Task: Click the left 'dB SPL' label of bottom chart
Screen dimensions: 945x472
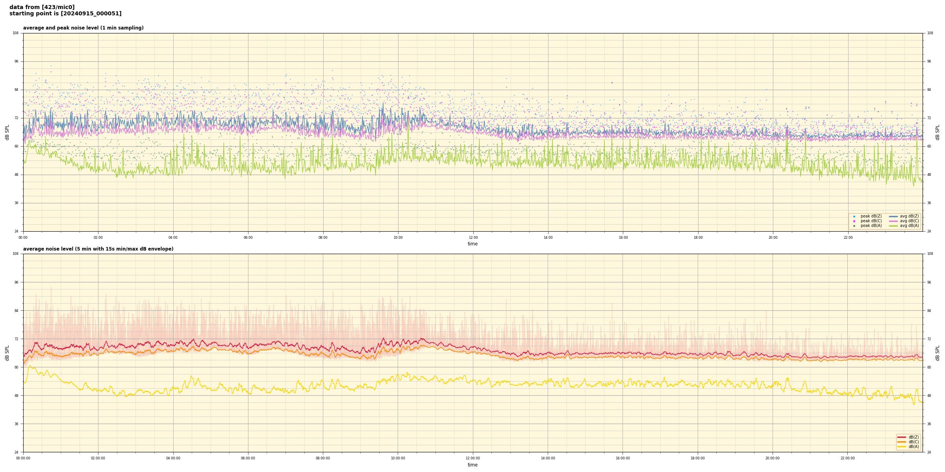Action: click(x=7, y=353)
